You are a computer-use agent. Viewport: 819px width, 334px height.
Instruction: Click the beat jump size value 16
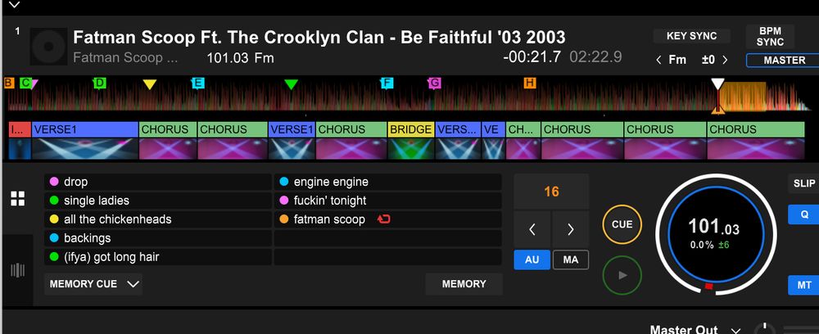coord(551,192)
